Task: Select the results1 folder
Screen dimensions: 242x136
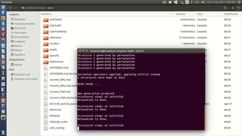Action: (x=54, y=44)
